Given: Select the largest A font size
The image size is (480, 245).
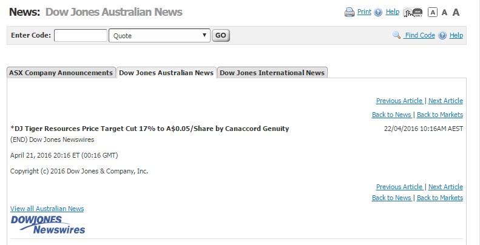Looking at the screenshot, I should click(456, 12).
